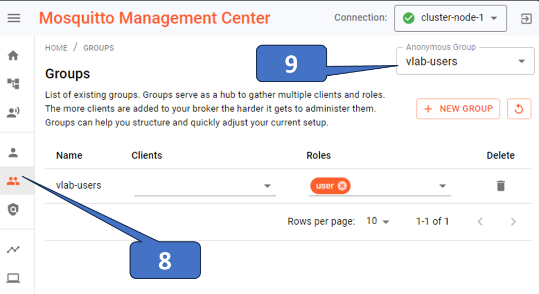Click the green connection status check icon
Viewport: 539px width, 294px height.
point(408,18)
